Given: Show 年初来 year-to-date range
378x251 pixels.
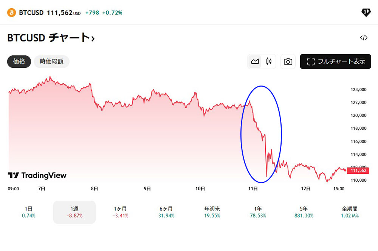Looking at the screenshot, I should [212, 212].
